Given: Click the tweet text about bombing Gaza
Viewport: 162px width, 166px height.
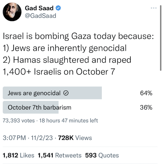Looking at the screenshot, I should (x=78, y=54).
